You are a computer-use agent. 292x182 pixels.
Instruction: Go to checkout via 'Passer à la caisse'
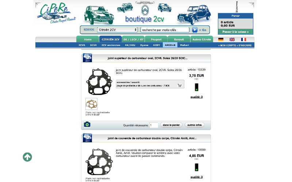click(235, 32)
